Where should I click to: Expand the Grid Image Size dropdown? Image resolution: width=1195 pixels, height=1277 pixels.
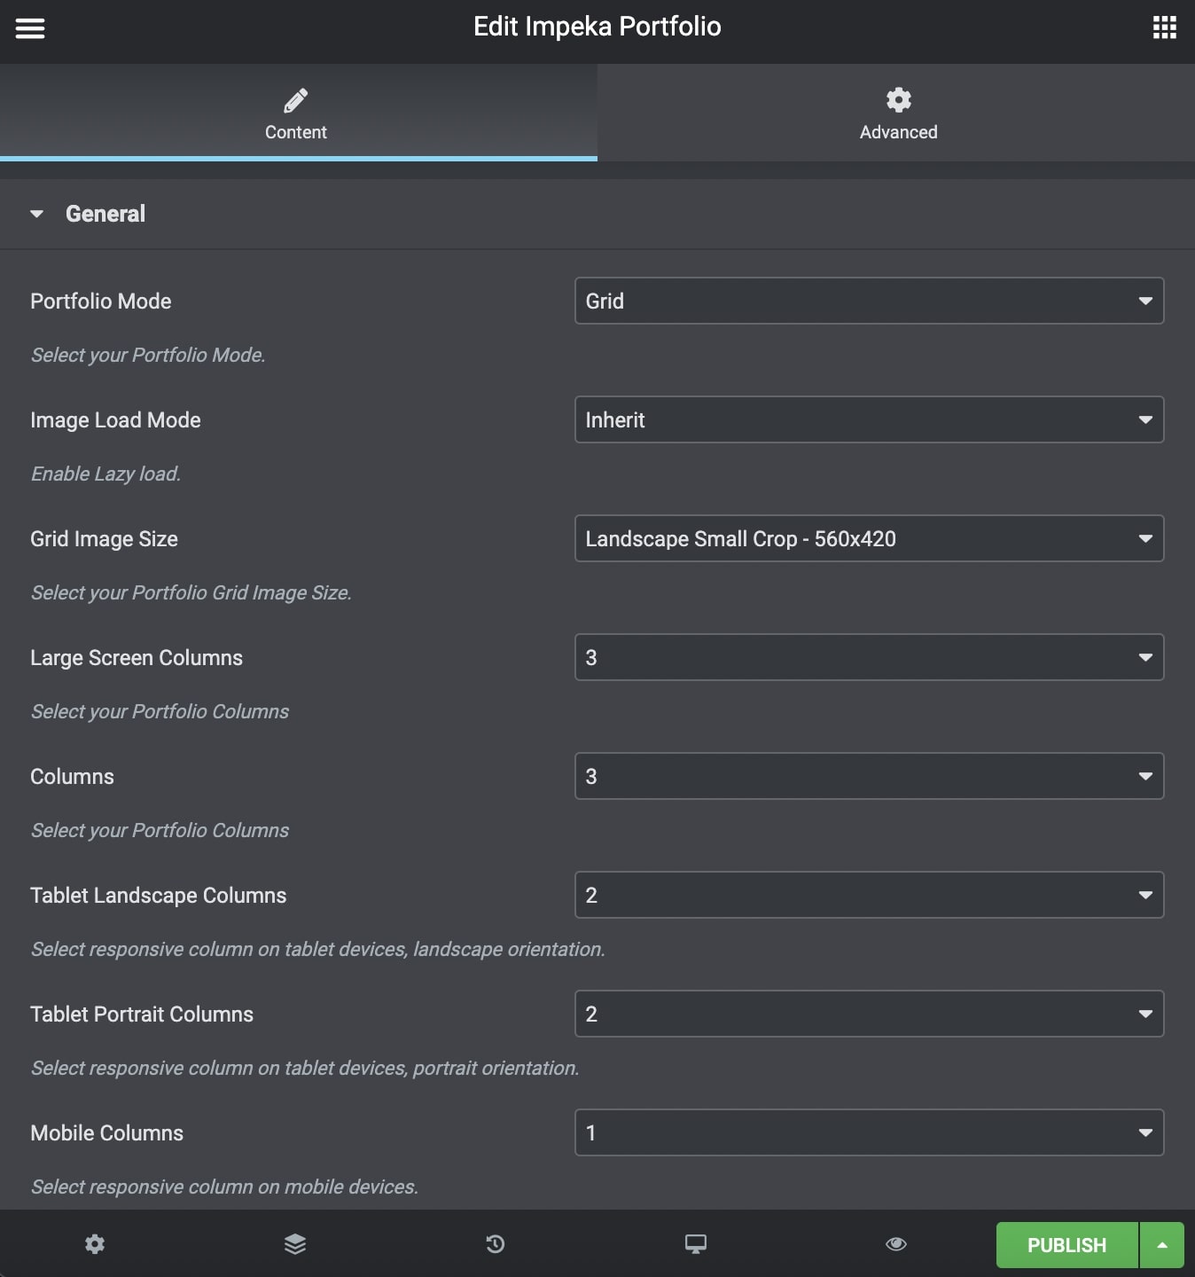[x=869, y=539]
